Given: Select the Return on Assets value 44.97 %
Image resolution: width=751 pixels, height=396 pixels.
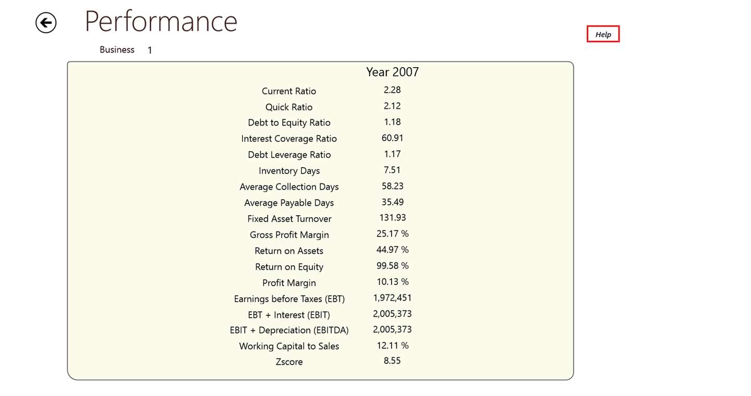Looking at the screenshot, I should (x=392, y=250).
